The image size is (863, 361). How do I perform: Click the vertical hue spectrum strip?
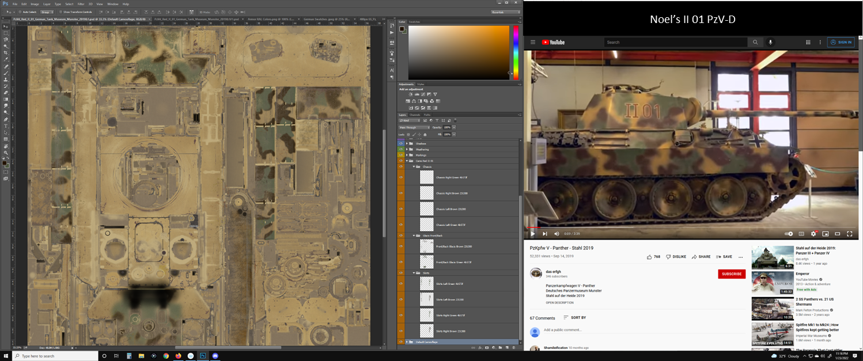516,52
